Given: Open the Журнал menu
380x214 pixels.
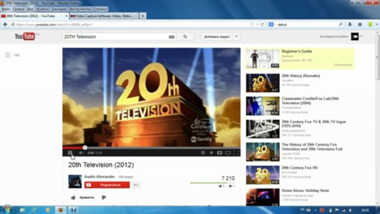Looking at the screenshot, I should coord(42,9).
